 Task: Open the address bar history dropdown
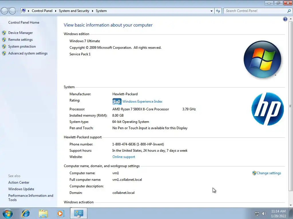pos(211,11)
